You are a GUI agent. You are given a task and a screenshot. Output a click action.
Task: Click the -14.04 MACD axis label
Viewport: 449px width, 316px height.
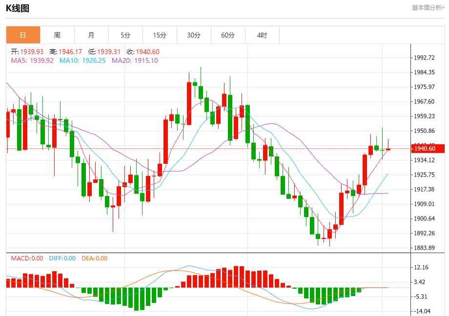click(x=422, y=311)
